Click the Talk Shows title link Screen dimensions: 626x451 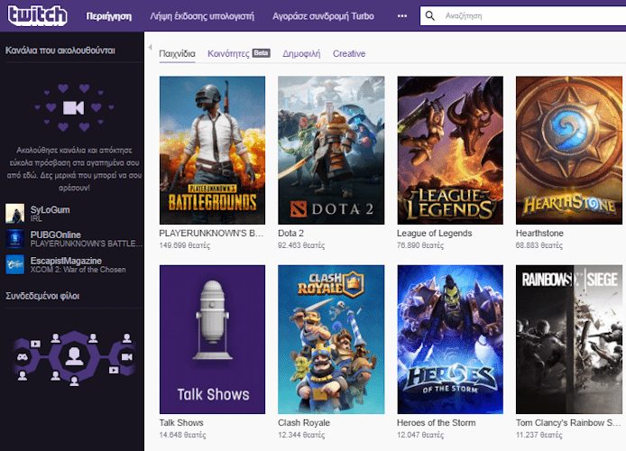[x=181, y=423]
